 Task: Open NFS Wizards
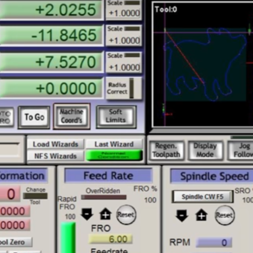coord(56,156)
